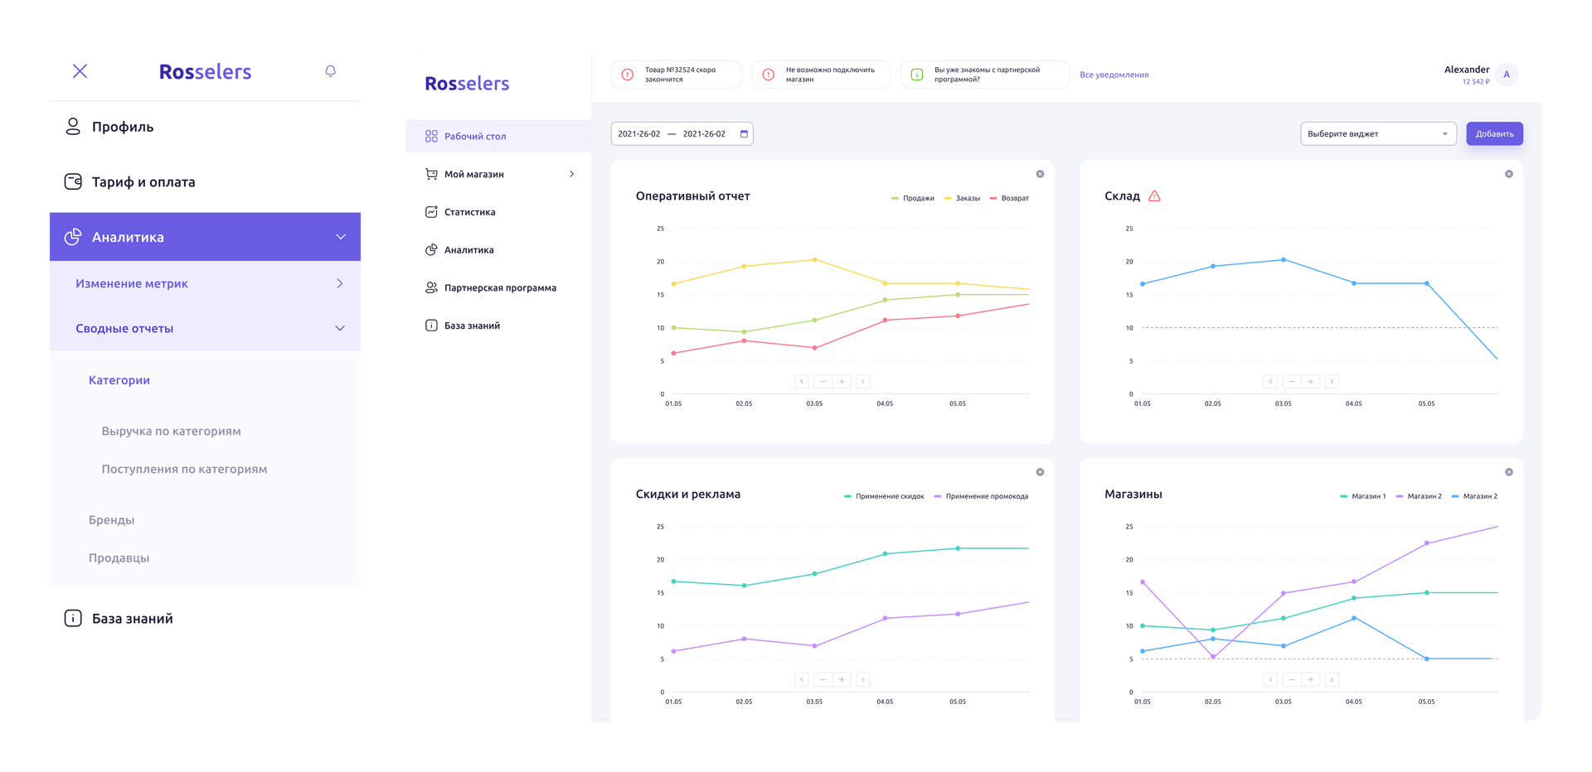Click the date range input field
Screen dimensions: 1592x772
[672, 134]
